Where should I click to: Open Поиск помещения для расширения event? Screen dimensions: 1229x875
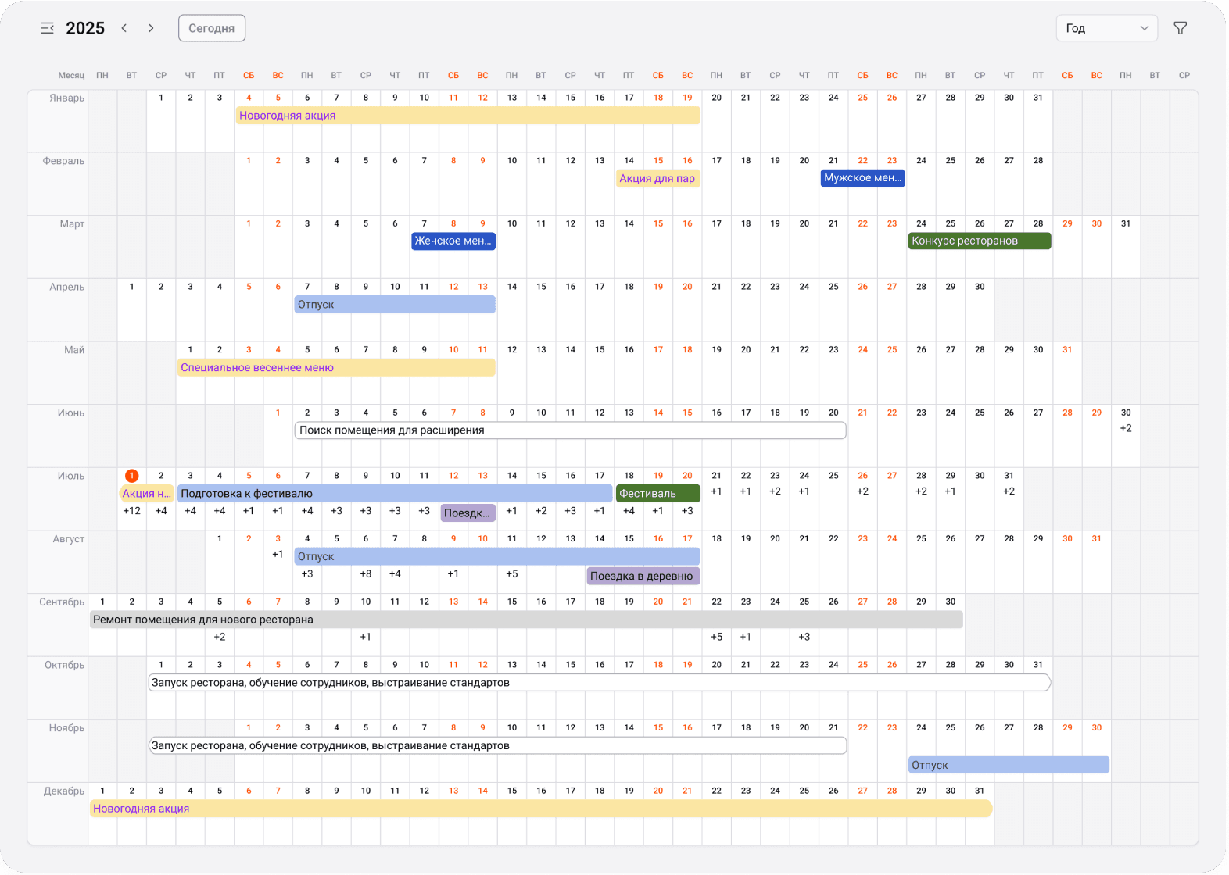click(570, 430)
